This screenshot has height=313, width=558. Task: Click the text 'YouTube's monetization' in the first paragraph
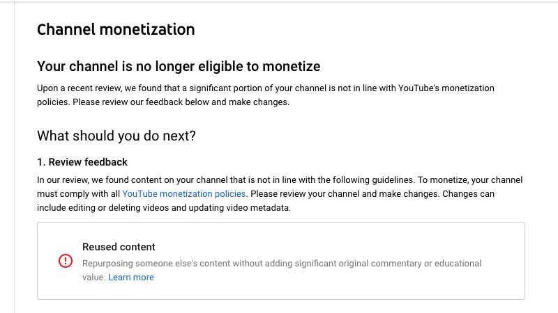point(446,88)
